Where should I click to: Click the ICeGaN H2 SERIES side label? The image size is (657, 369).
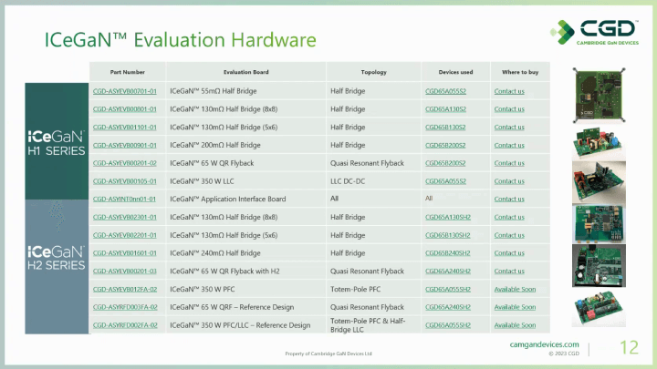click(57, 267)
